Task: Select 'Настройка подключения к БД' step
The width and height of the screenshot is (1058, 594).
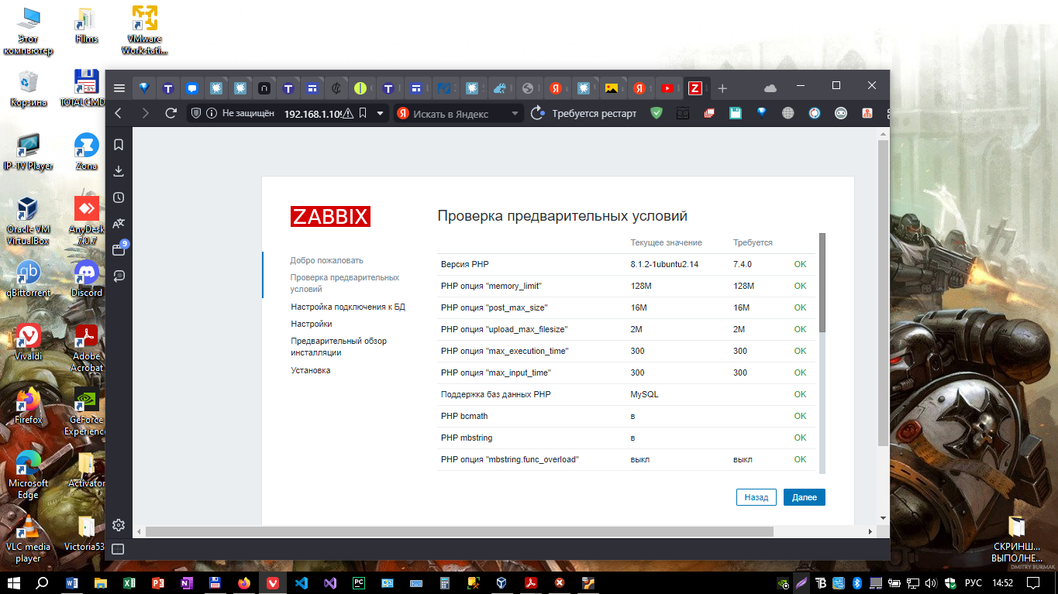Action: tap(348, 307)
